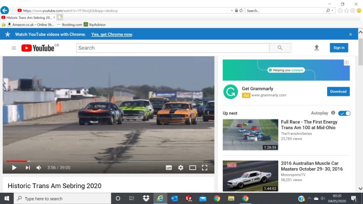Switch to theater mode view
363x204 pixels.
coord(192,168)
